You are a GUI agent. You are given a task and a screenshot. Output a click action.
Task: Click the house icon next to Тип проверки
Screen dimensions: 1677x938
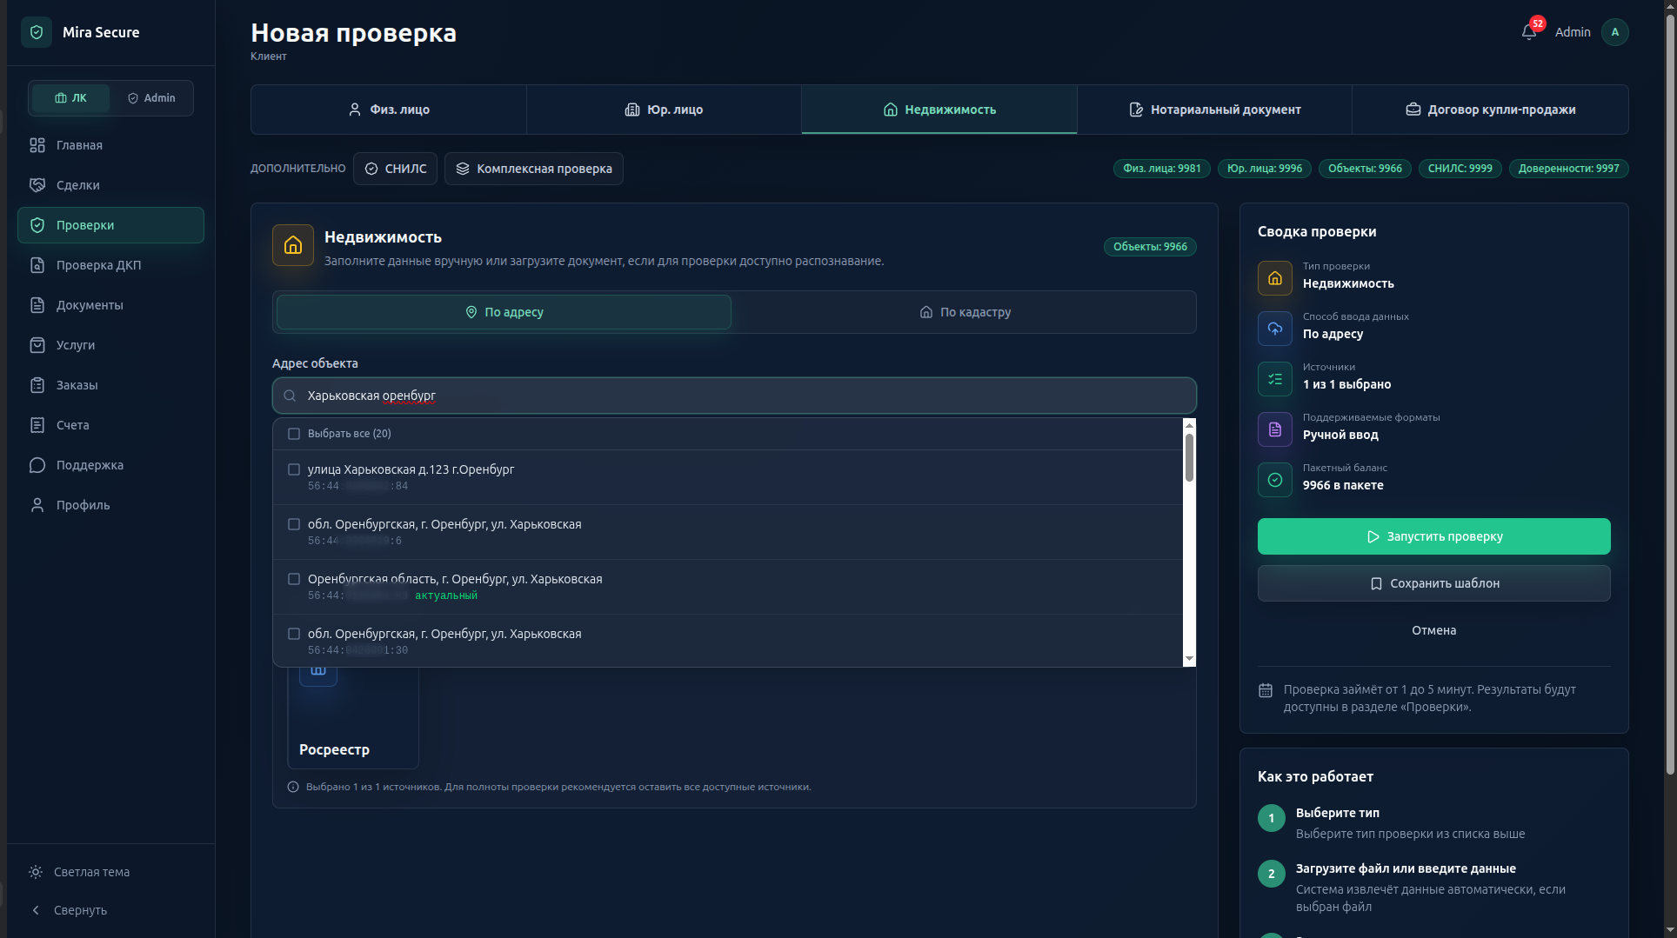coord(1275,278)
